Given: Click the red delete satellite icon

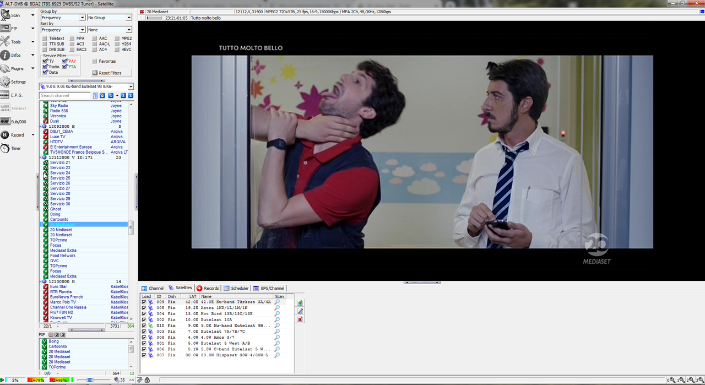Looking at the screenshot, I should click(300, 319).
